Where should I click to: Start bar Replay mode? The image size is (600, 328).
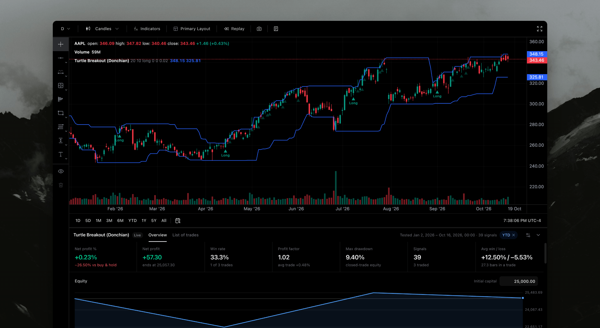click(234, 29)
